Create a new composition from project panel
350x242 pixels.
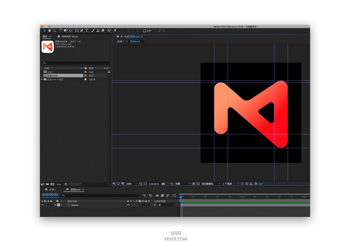pyautogui.click(x=52, y=184)
